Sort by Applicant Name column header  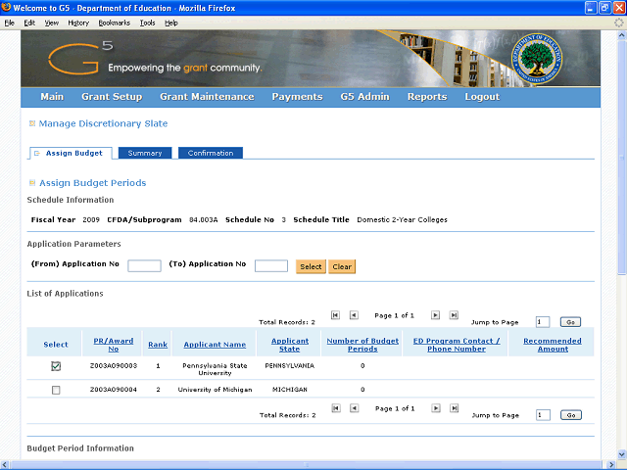click(x=215, y=345)
